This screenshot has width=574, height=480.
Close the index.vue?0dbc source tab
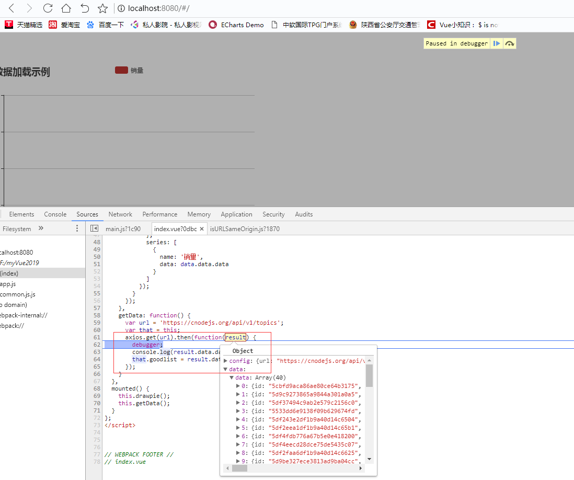coord(202,228)
